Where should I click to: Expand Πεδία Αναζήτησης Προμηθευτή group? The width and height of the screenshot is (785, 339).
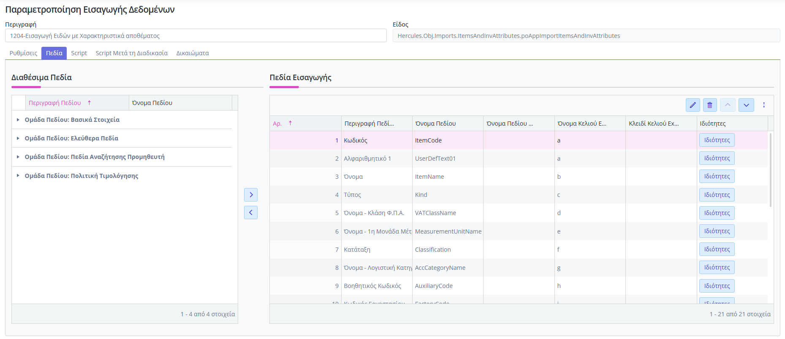[18, 157]
